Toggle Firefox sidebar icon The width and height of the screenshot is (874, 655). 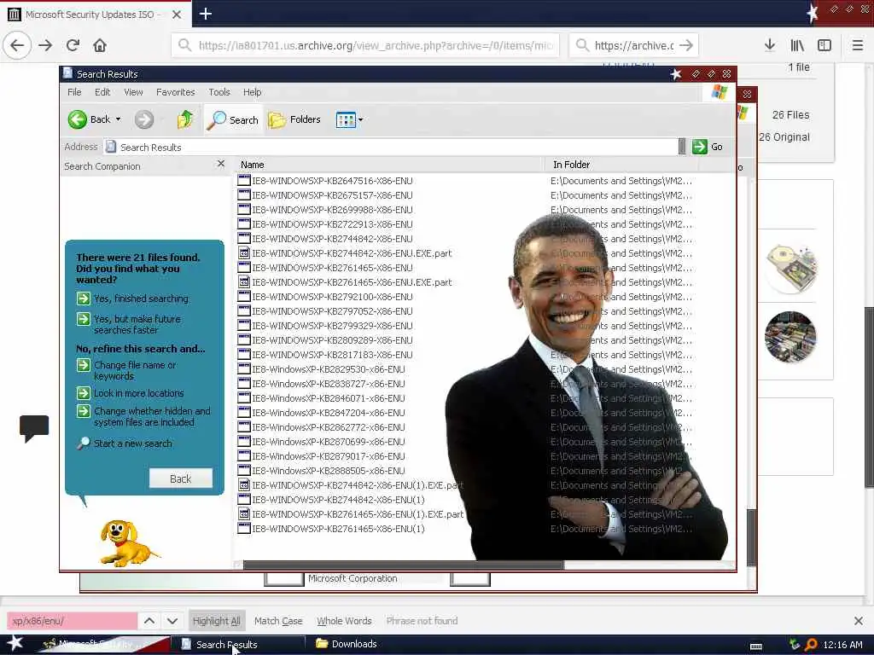point(824,45)
